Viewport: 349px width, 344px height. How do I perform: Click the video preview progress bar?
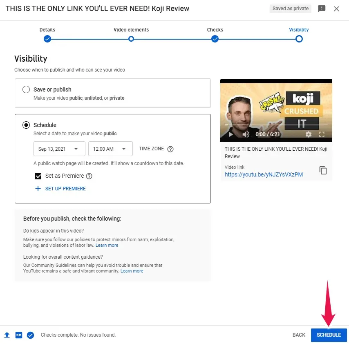coord(276,125)
